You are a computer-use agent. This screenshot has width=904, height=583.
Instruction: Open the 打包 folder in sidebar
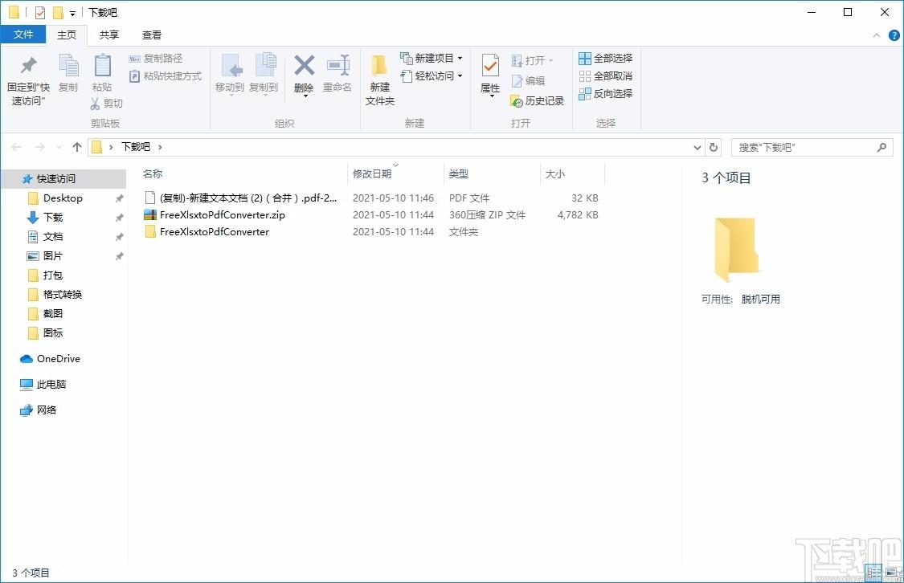click(x=53, y=275)
